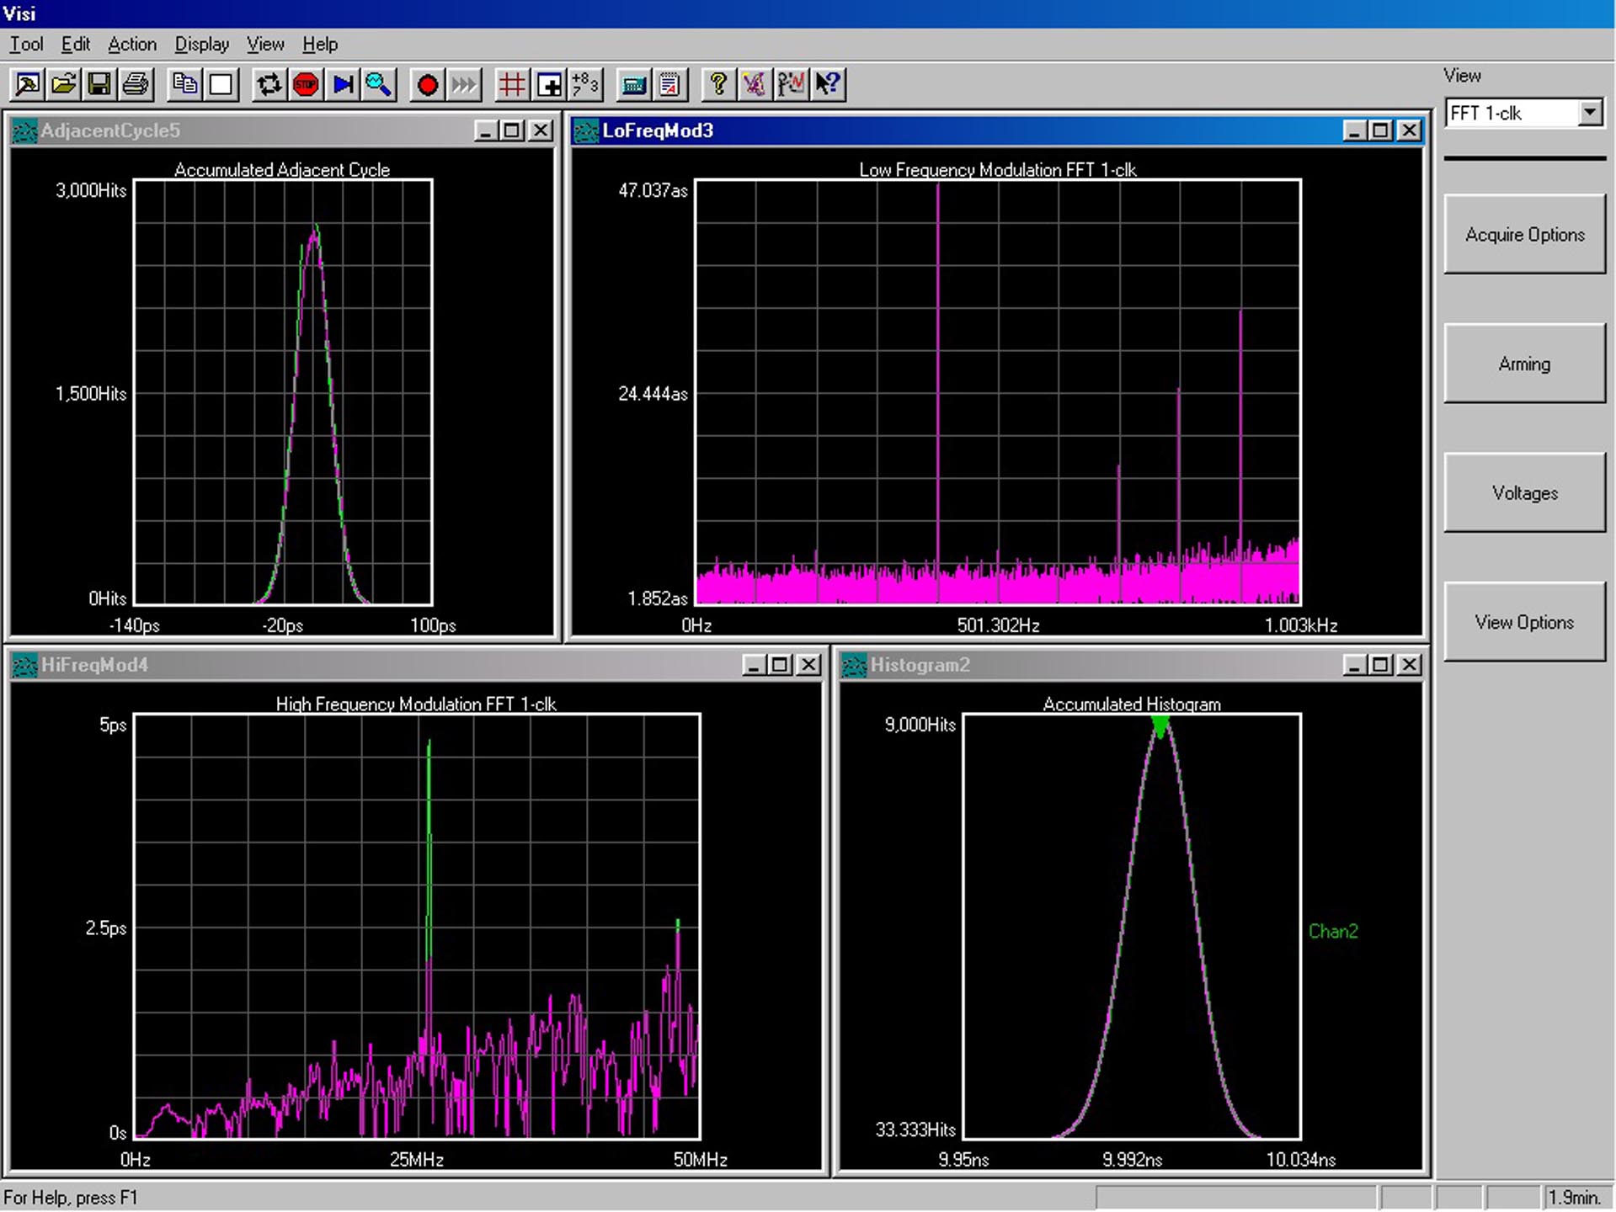Activate the magnifier zoom icon
The width and height of the screenshot is (1616, 1212).
tap(378, 84)
